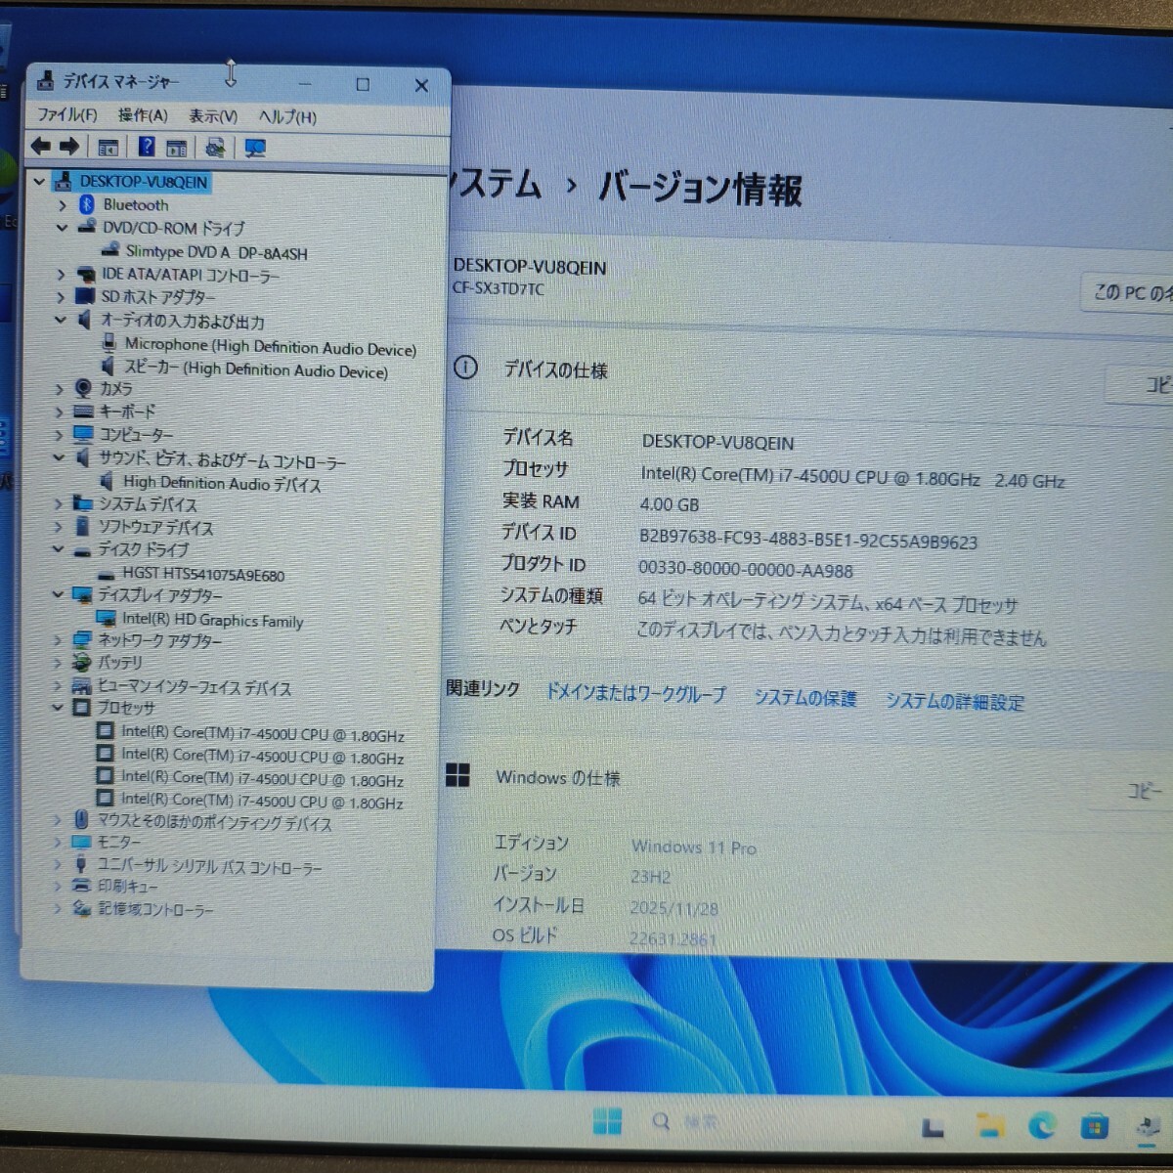This screenshot has width=1173, height=1173.
Task: Collapse the プロセッサ category
Action: [58, 707]
